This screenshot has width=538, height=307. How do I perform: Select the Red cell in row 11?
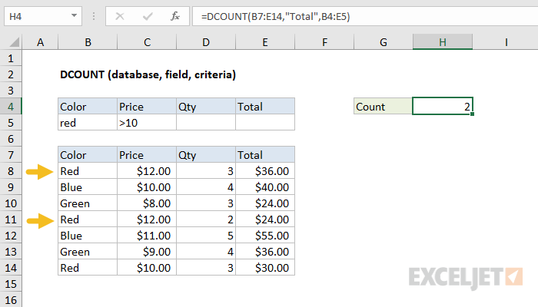[x=88, y=220]
